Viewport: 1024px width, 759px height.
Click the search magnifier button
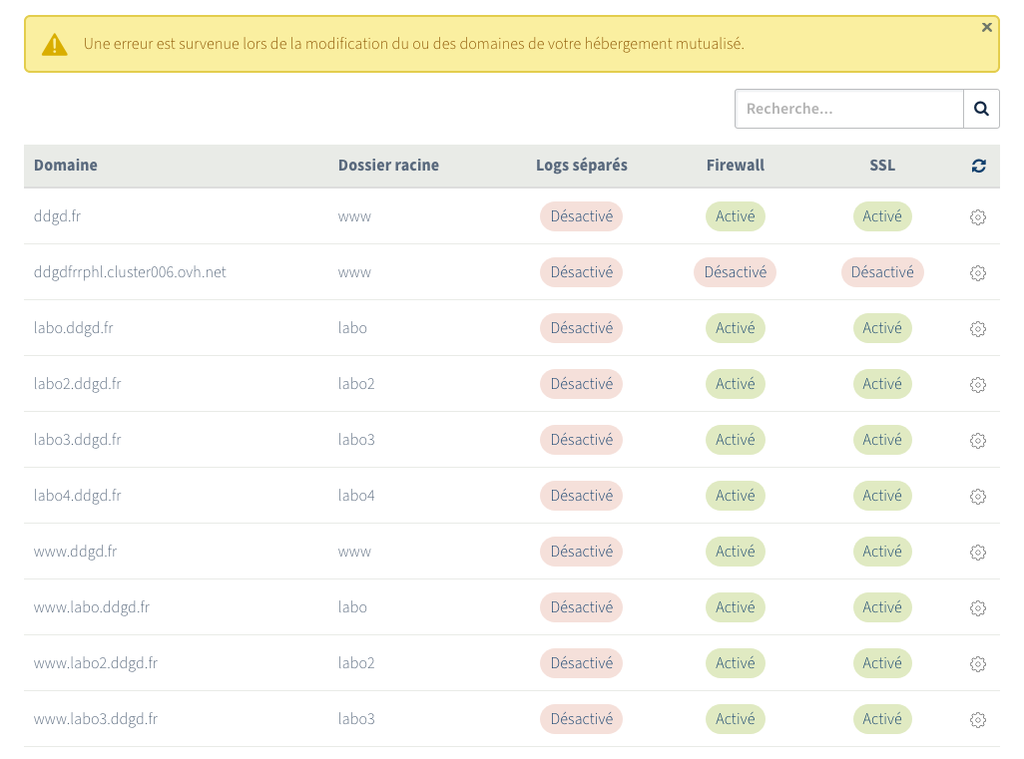pos(981,109)
